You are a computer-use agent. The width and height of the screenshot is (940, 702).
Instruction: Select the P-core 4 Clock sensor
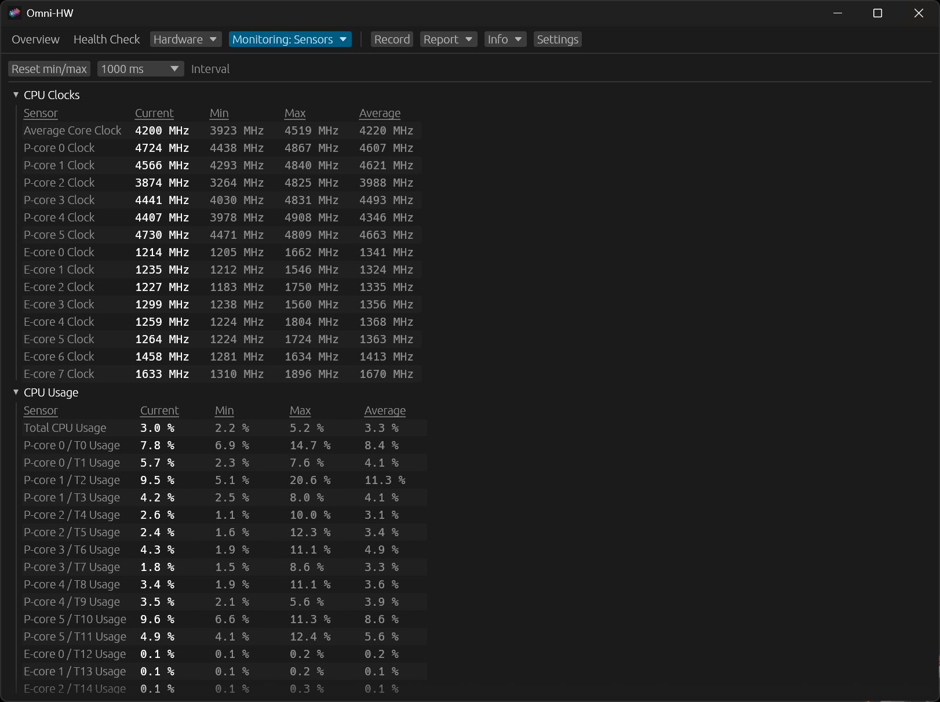pyautogui.click(x=221, y=217)
